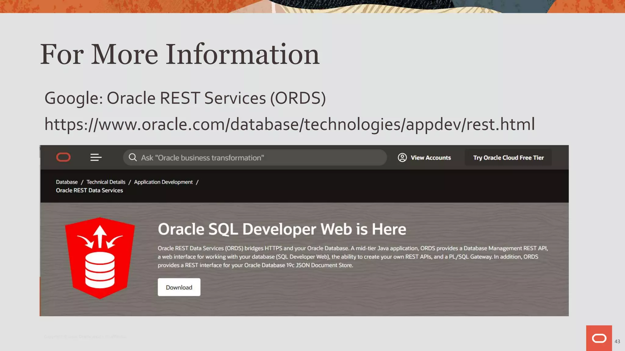Focus the Ask Oracle search field

(255, 158)
